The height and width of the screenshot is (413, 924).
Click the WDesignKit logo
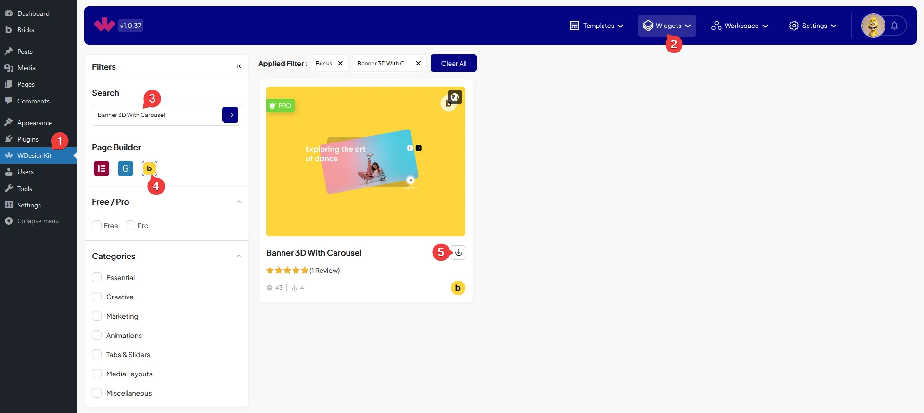coord(104,25)
